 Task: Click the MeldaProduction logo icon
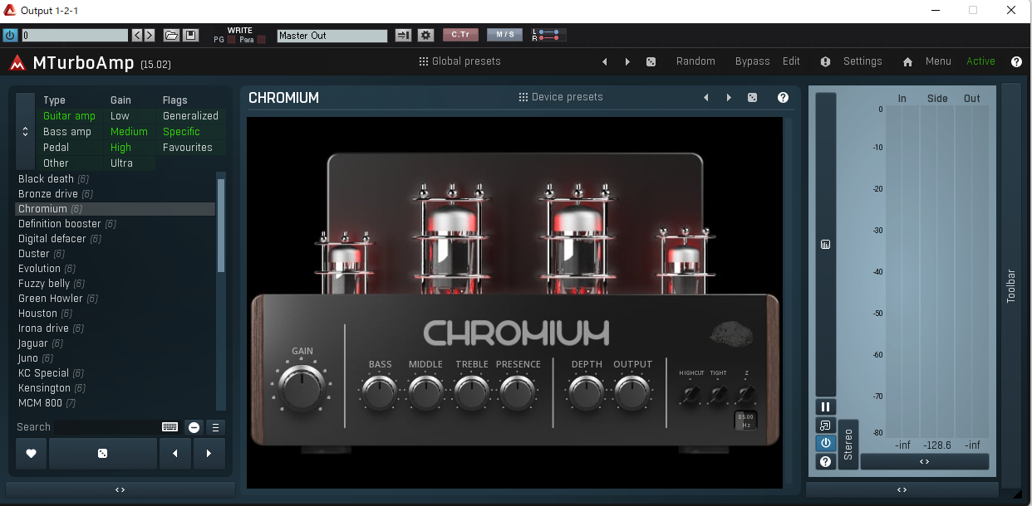[x=17, y=63]
